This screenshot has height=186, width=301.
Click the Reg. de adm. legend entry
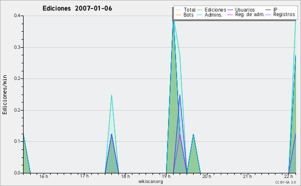click(x=246, y=15)
